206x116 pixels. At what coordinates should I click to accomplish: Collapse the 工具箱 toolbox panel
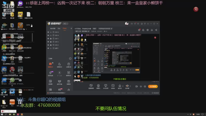[x=70, y=59]
